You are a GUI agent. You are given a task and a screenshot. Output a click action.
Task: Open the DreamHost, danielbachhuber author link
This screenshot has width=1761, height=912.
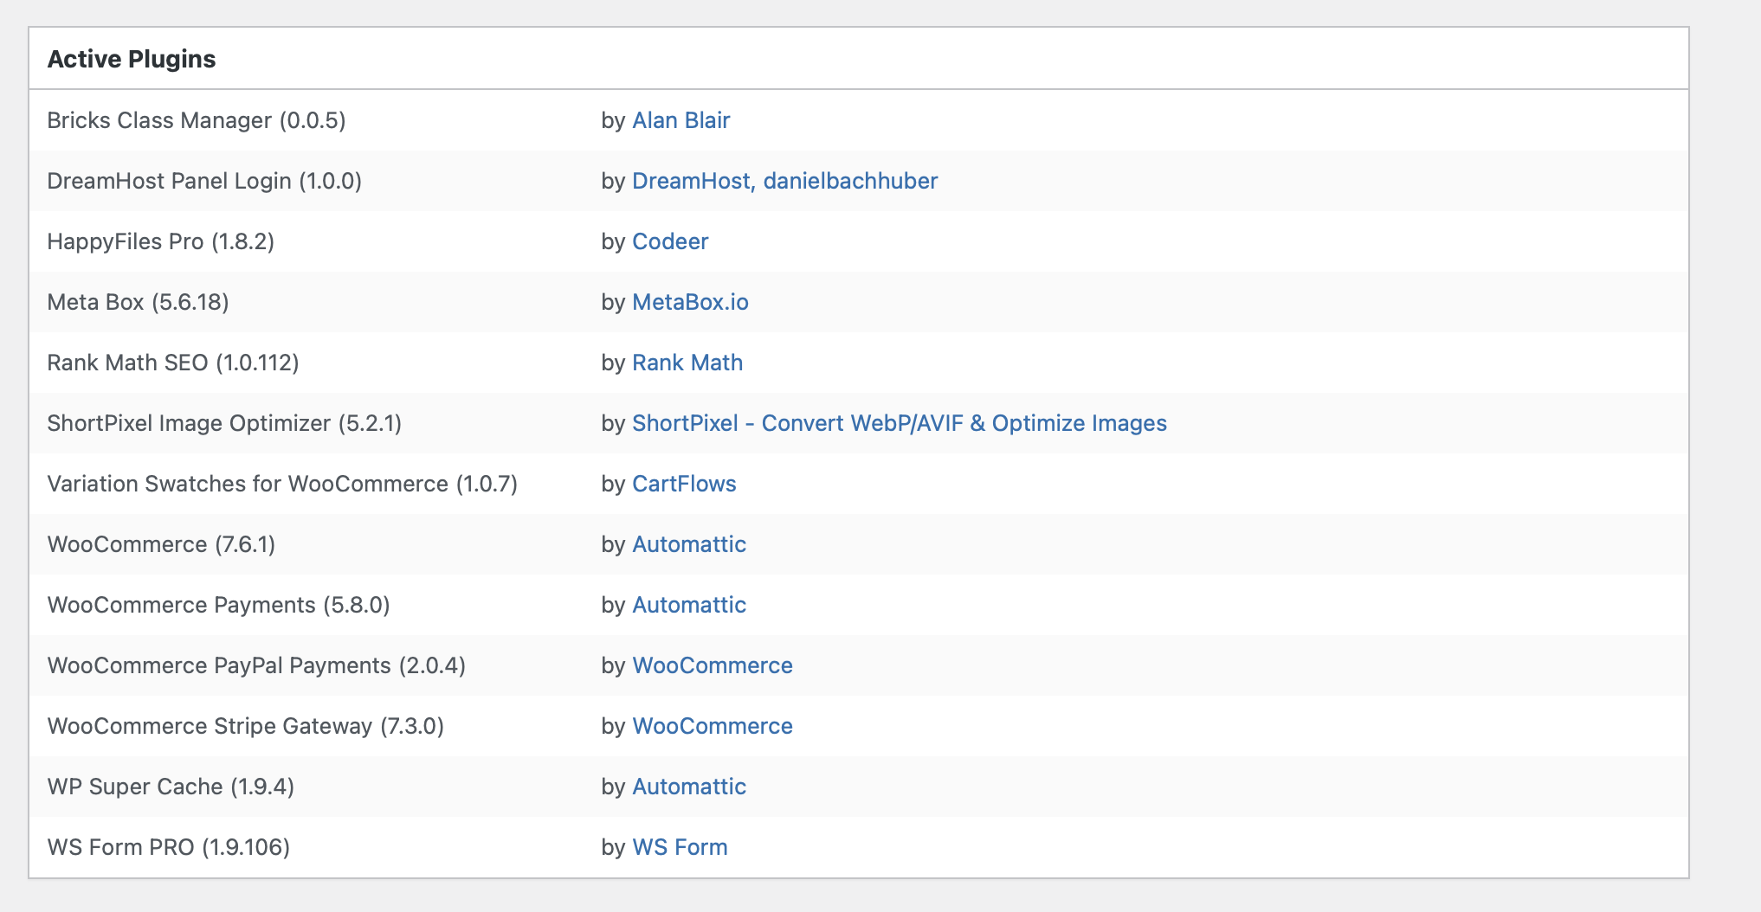pos(784,181)
